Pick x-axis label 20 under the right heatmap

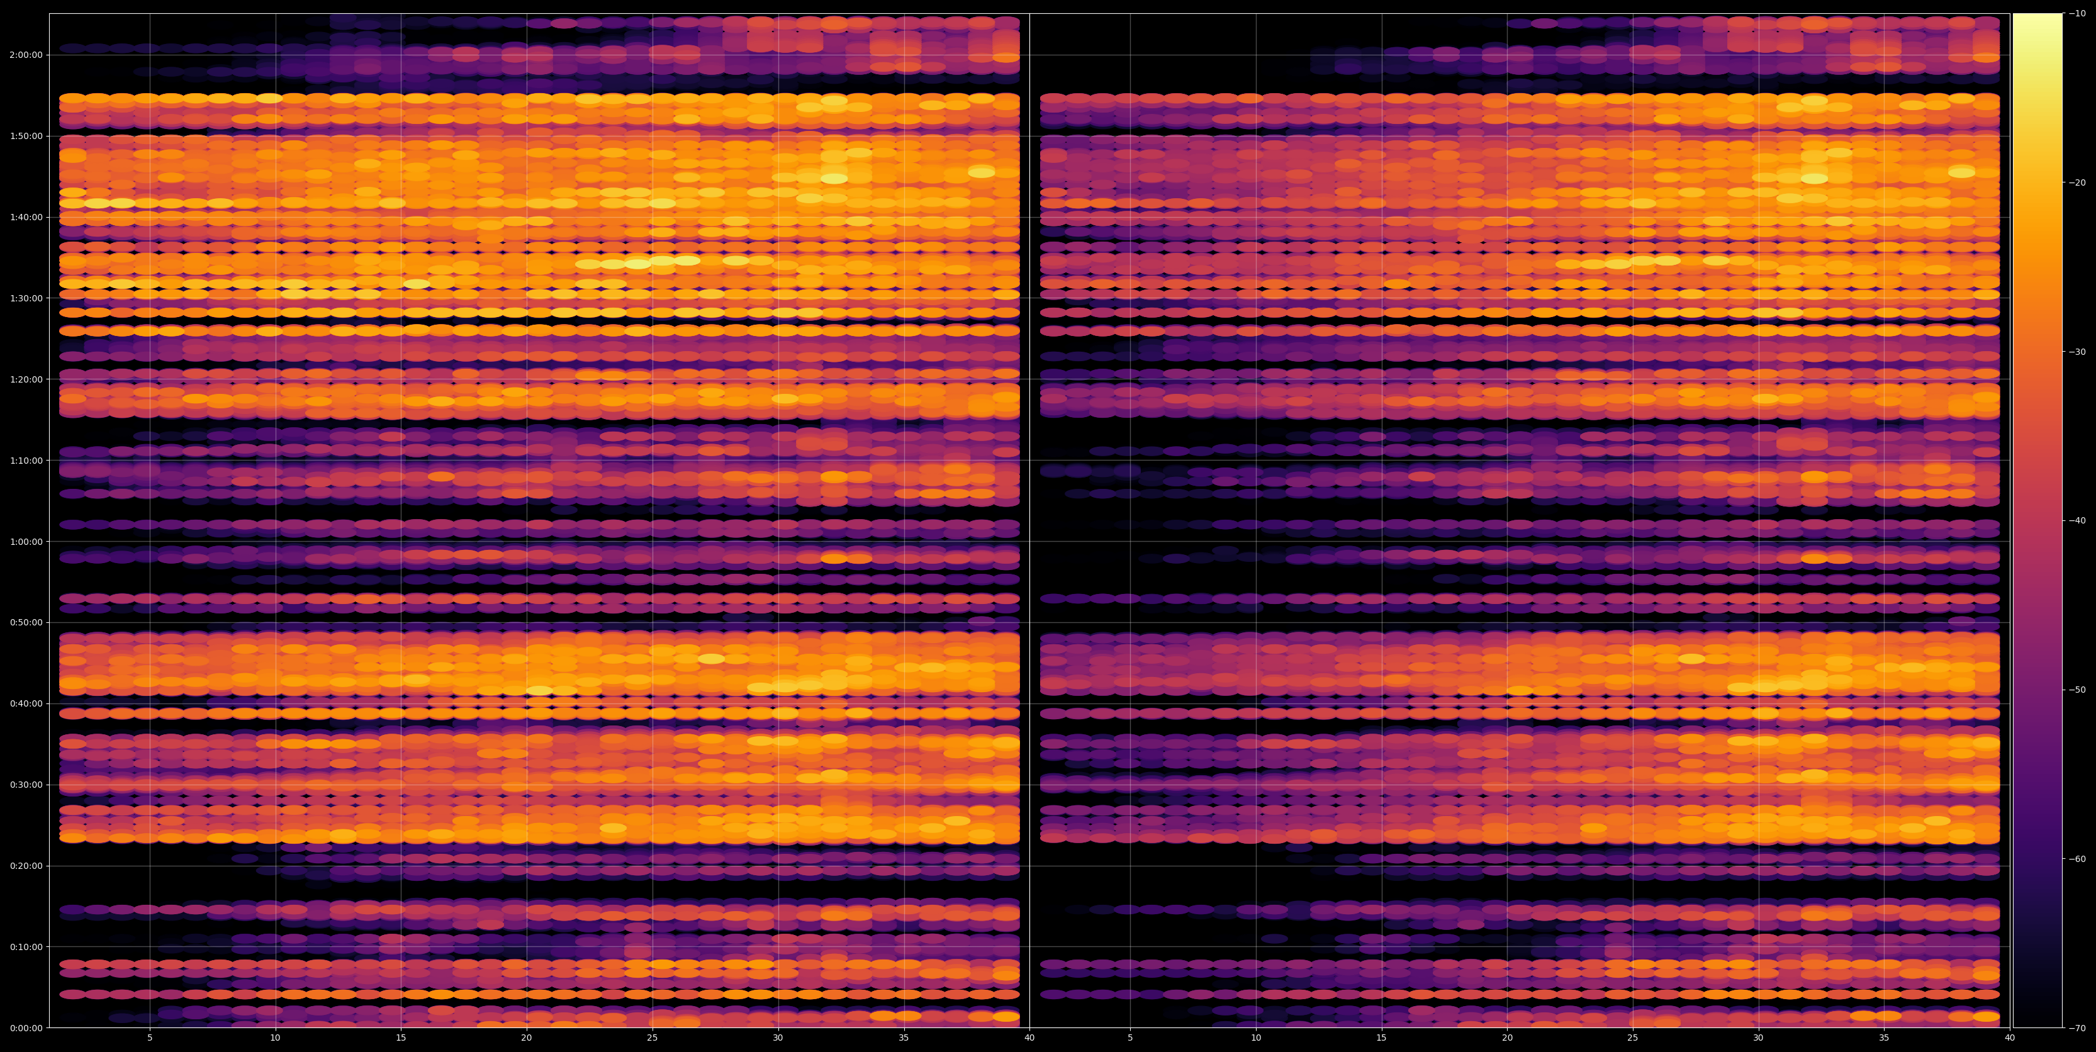(1508, 1038)
